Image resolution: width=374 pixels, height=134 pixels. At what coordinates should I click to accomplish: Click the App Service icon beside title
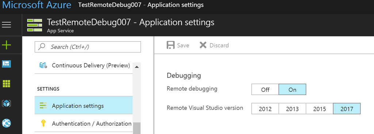pyautogui.click(x=35, y=25)
